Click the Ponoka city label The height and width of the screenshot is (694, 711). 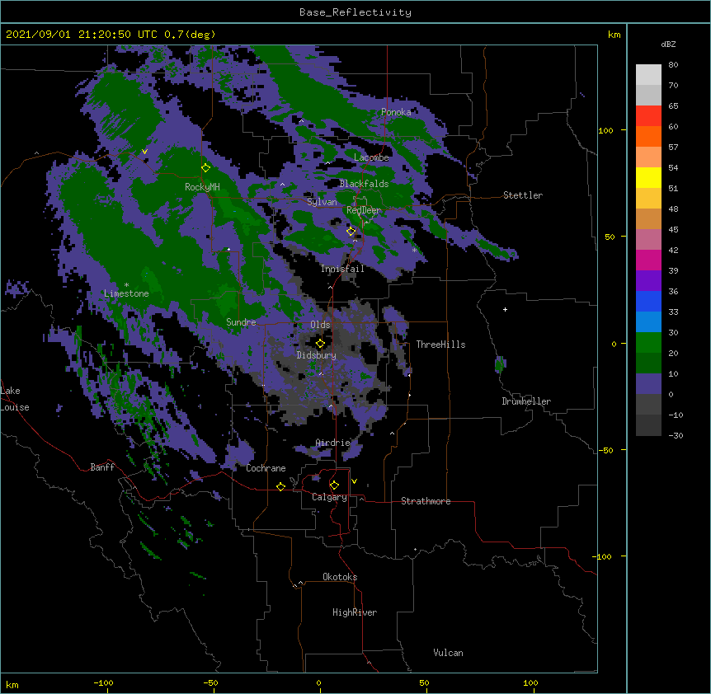click(x=396, y=112)
